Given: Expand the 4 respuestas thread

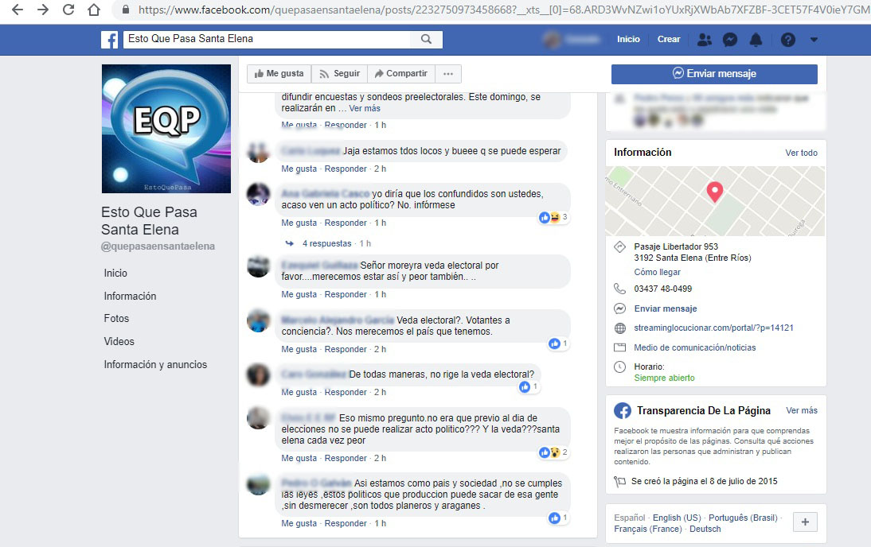Looking at the screenshot, I should pos(326,243).
